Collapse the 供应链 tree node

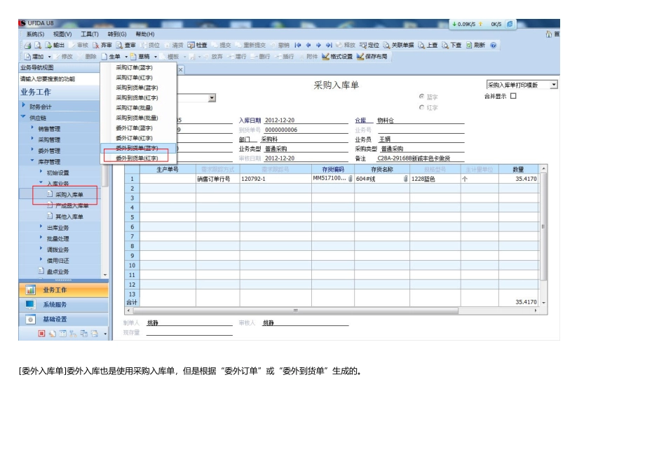(x=23, y=116)
